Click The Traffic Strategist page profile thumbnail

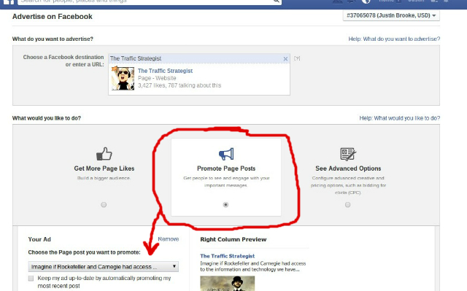click(123, 78)
